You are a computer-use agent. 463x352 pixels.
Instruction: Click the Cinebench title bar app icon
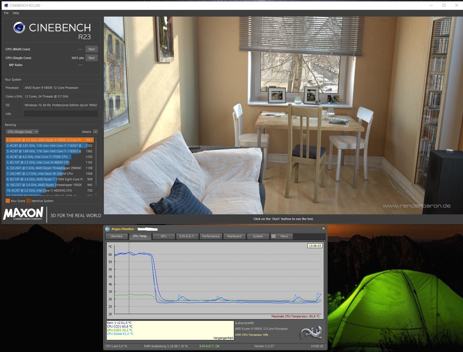pos(6,5)
